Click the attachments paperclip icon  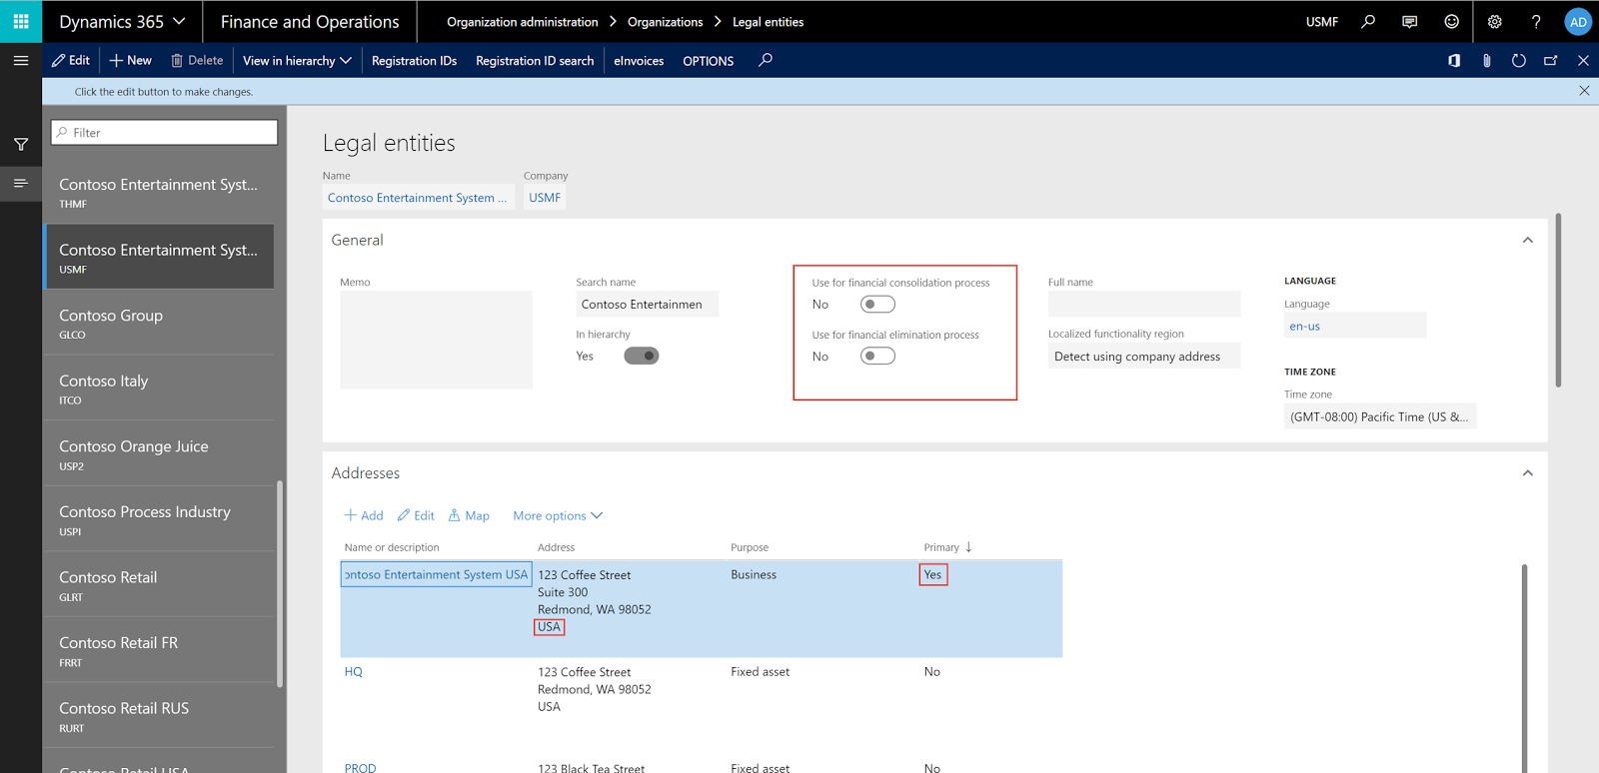pyautogui.click(x=1486, y=61)
